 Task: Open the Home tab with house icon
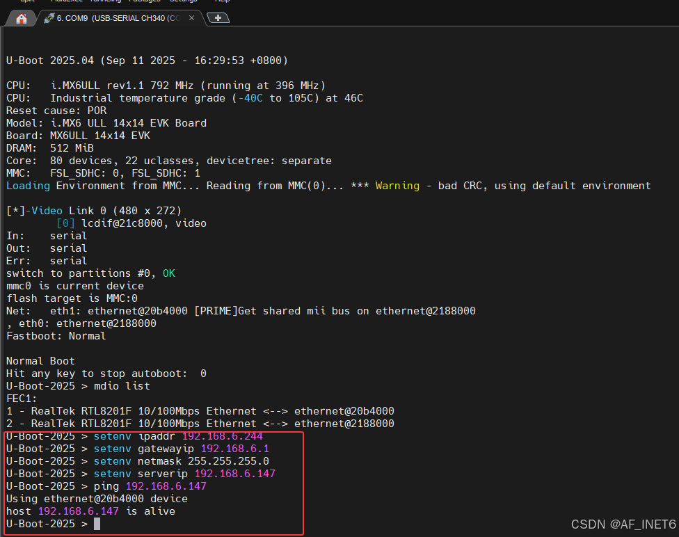click(21, 19)
